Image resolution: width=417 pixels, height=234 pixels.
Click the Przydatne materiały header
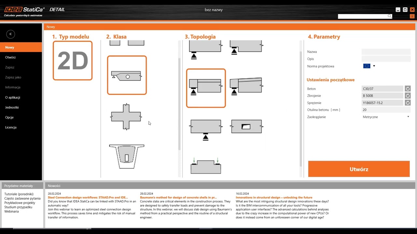tap(22, 186)
